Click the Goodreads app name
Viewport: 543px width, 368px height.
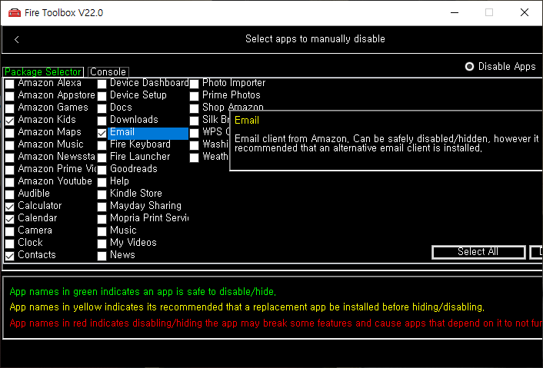pyautogui.click(x=133, y=169)
